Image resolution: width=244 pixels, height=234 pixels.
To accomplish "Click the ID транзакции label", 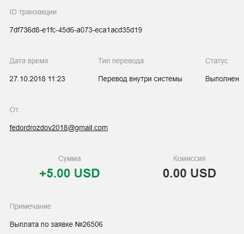I will coord(33,12).
